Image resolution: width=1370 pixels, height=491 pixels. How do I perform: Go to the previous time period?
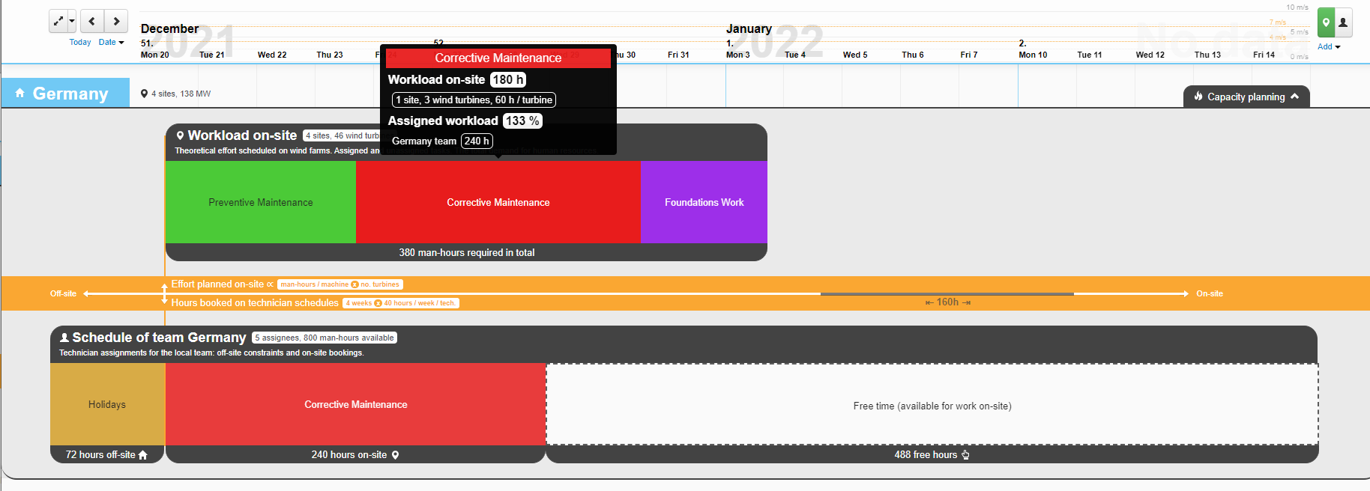91,21
